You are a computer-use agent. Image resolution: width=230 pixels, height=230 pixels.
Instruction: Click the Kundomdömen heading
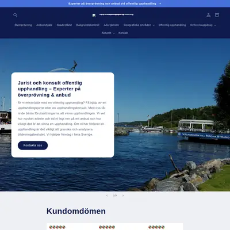point(76,211)
